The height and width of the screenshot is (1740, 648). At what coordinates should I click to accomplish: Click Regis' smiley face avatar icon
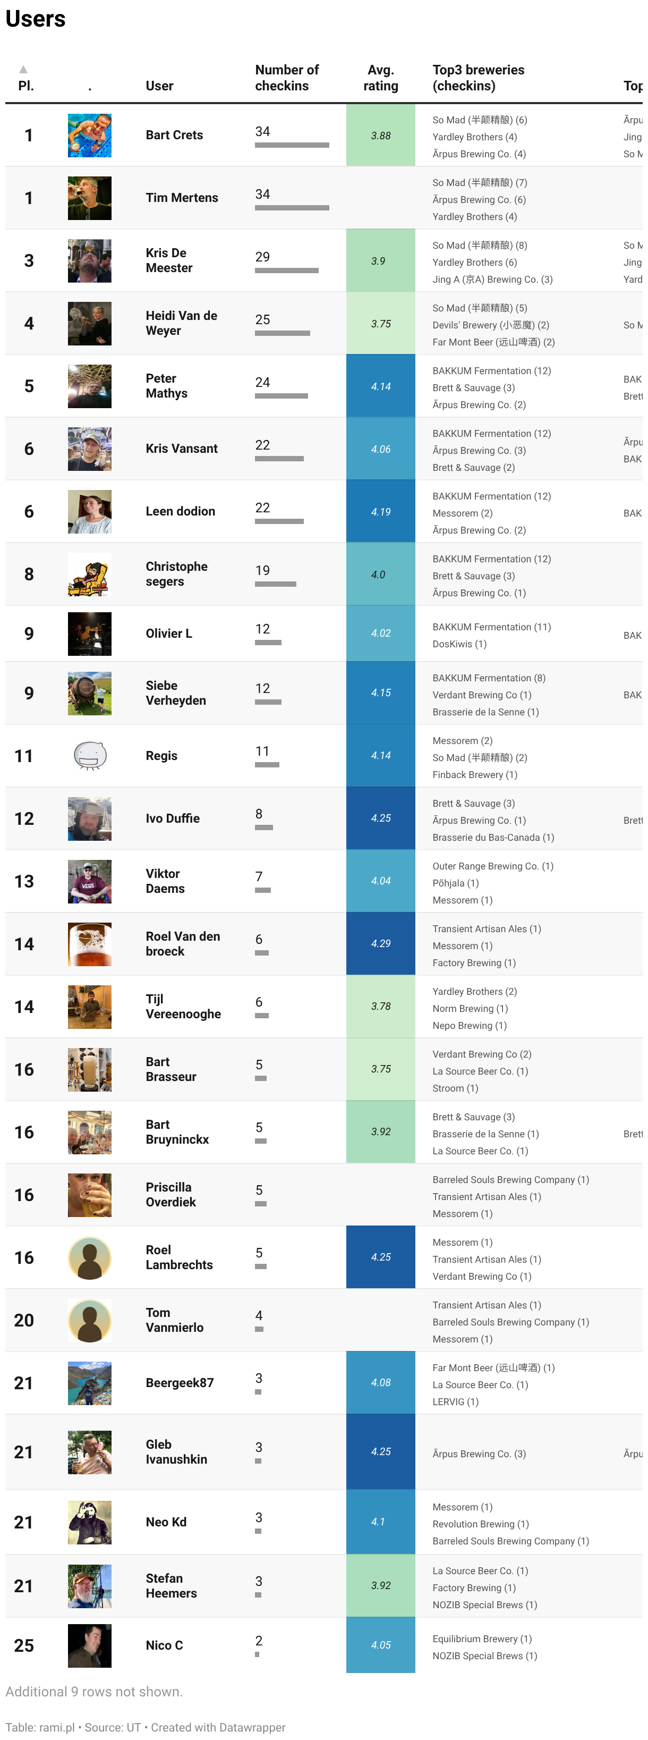90,756
